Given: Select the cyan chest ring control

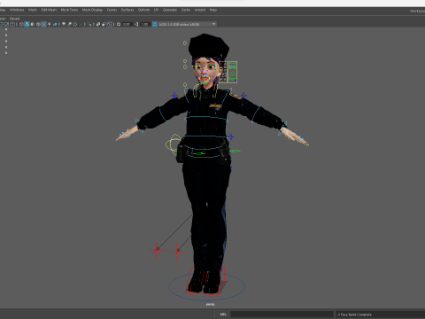Looking at the screenshot, I should click(205, 119).
